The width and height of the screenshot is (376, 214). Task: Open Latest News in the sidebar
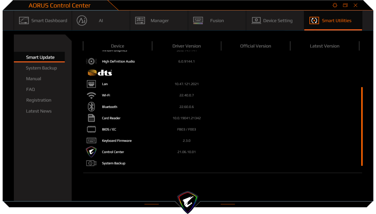coord(39,111)
